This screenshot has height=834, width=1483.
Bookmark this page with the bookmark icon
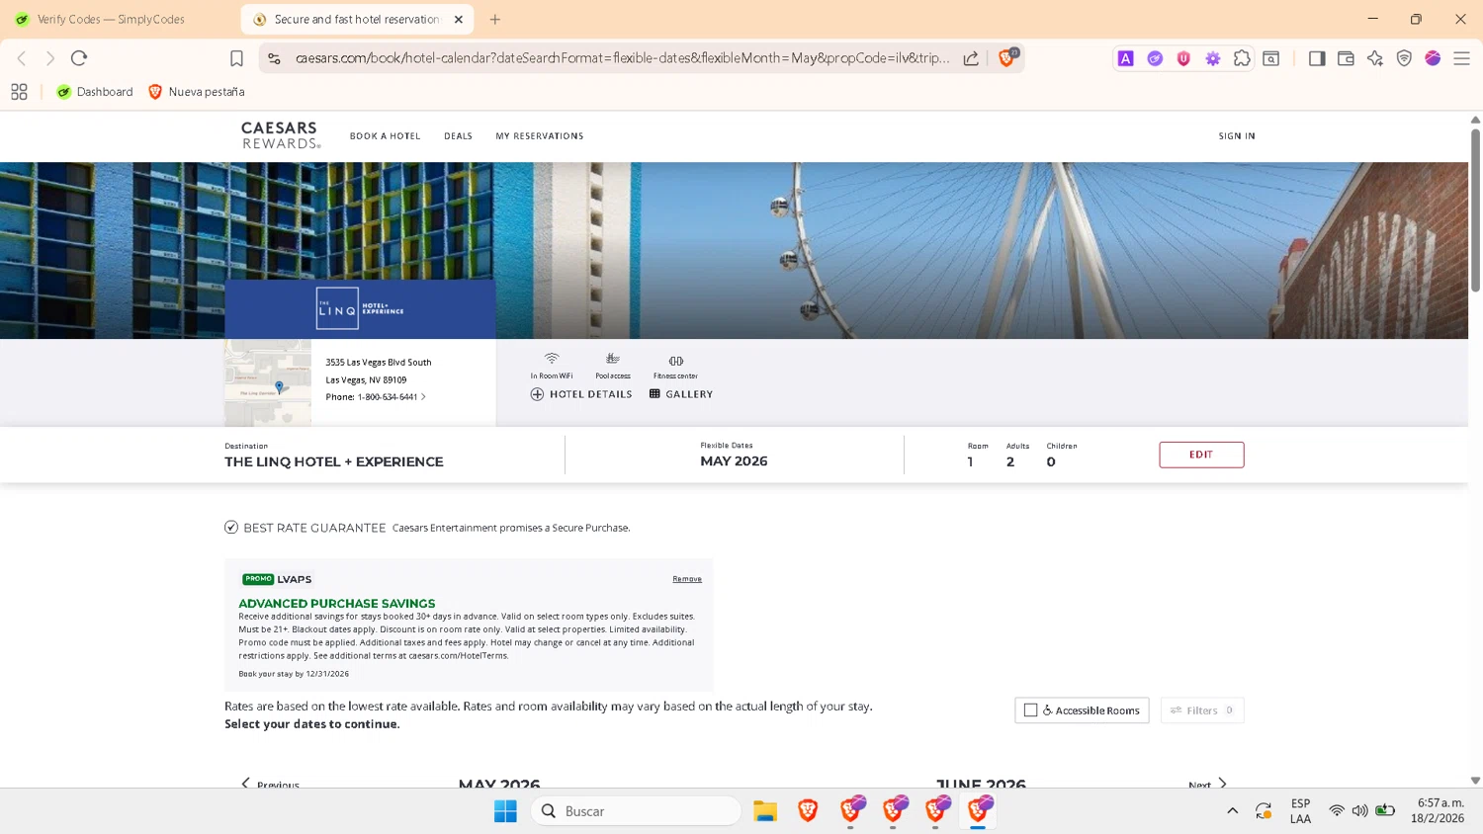tap(236, 58)
